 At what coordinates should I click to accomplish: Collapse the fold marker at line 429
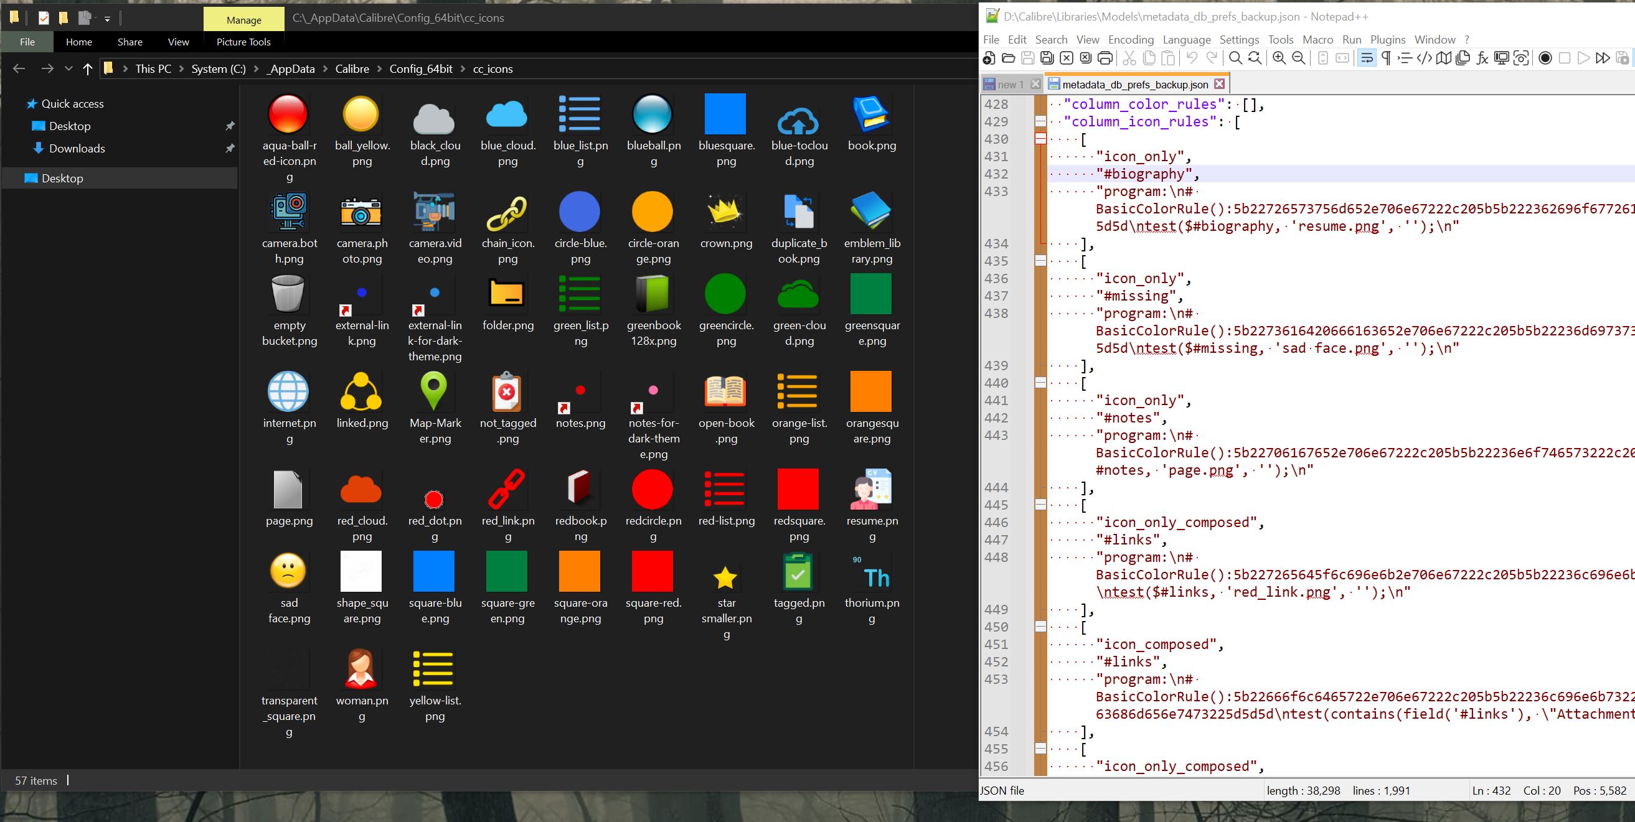click(1040, 121)
